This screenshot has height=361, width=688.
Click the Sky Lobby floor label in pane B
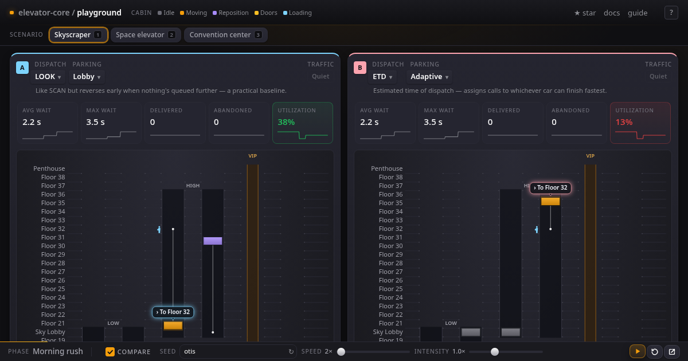[x=388, y=332]
